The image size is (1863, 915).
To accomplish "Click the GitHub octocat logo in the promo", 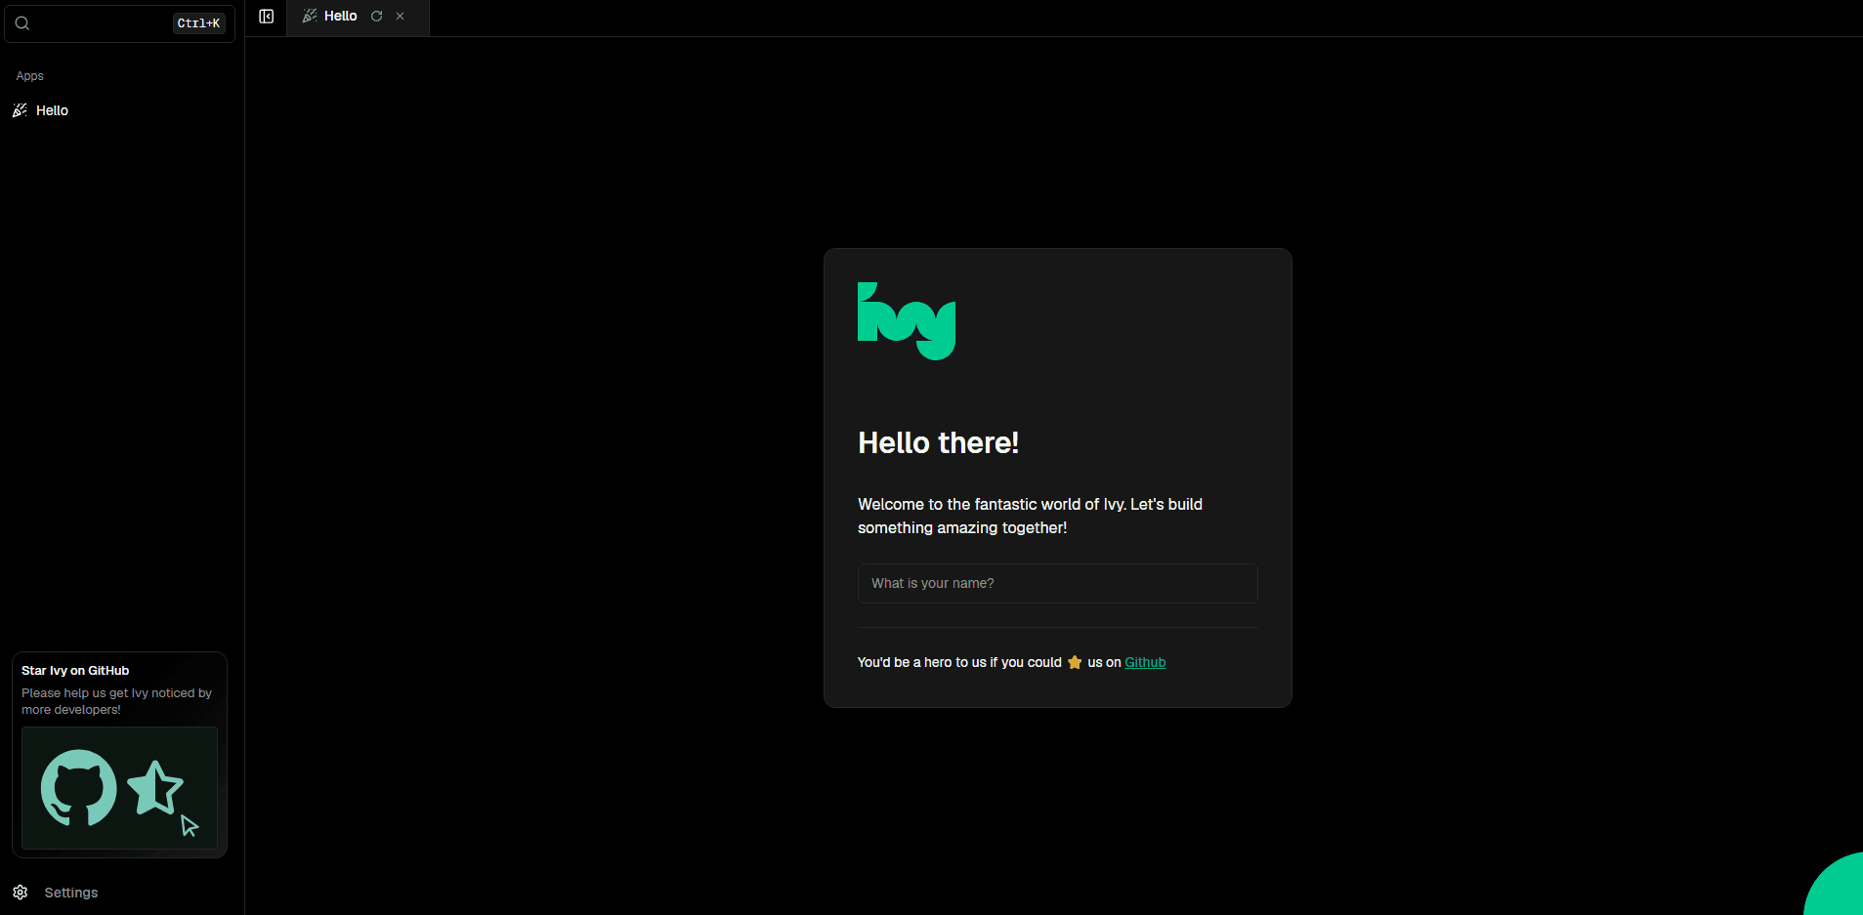I will (x=78, y=787).
